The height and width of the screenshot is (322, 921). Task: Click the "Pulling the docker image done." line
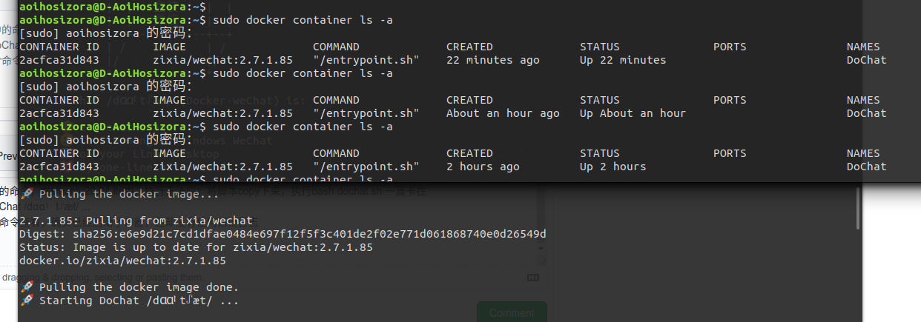click(x=129, y=287)
